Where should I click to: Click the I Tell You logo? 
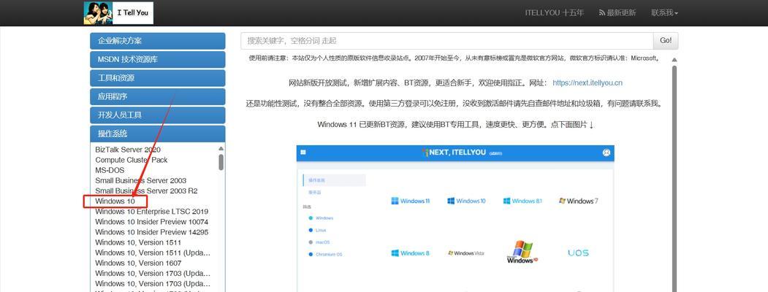click(118, 12)
